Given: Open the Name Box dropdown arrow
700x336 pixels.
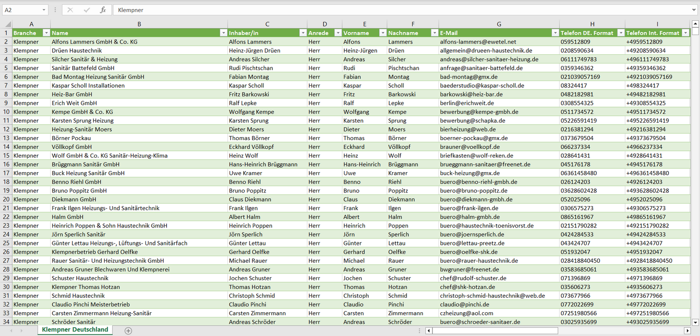Looking at the screenshot, I should pos(44,10).
